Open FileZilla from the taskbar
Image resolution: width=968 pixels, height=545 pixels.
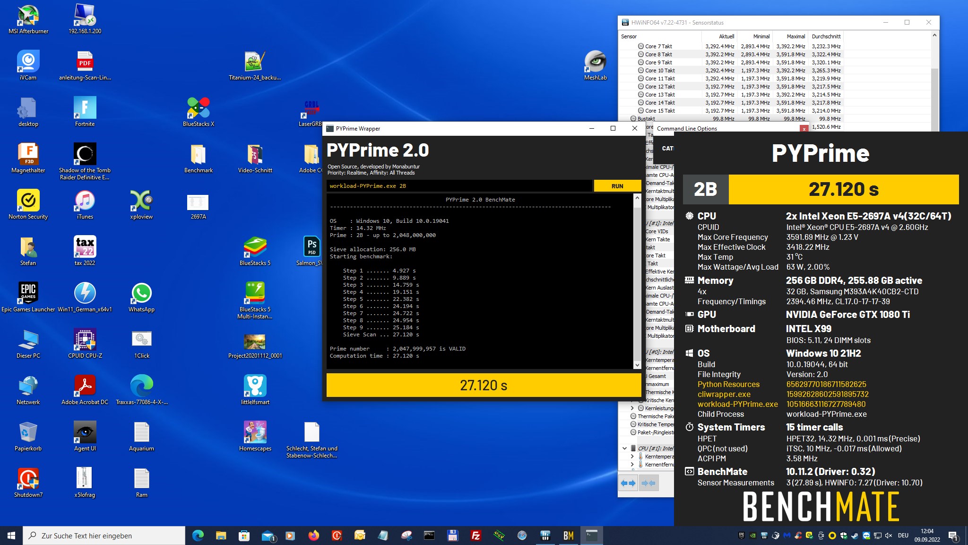pyautogui.click(x=475, y=536)
